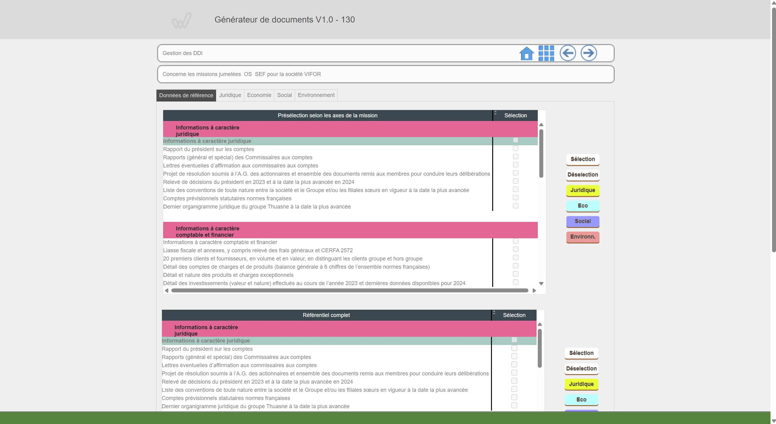Image resolution: width=776 pixels, height=424 pixels.
Task: Toggle sort arrows in Référentiel complet header
Action: pos(494,312)
